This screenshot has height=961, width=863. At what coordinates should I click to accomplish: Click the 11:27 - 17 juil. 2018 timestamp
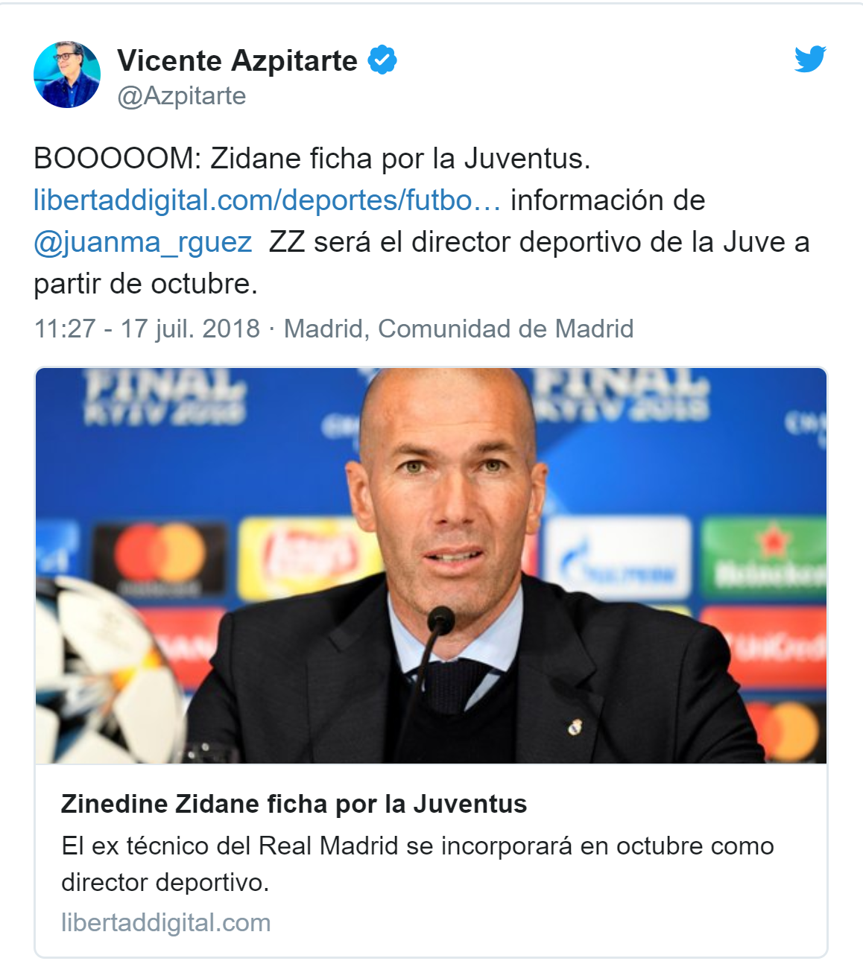pos(147,329)
